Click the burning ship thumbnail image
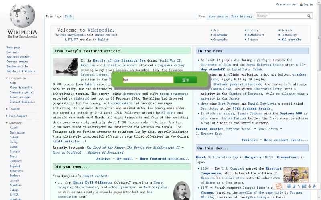Image resolution: width=321 pixels, height=200 pixels. click(65, 67)
